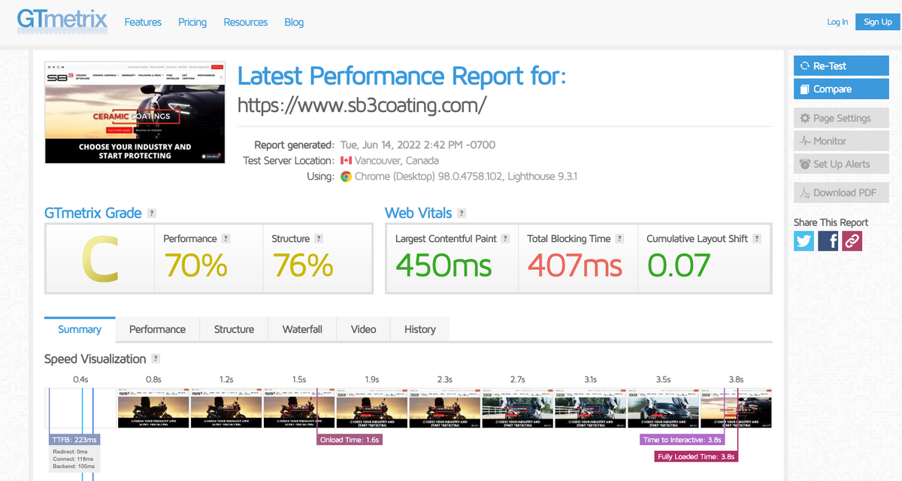Screen dimensions: 902x481
Task: Open the Performance tab
Action: 157,329
